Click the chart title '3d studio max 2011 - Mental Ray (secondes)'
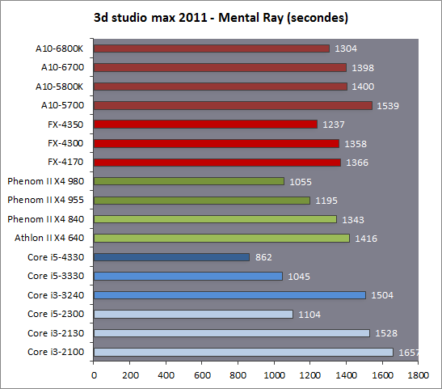 pos(221,18)
